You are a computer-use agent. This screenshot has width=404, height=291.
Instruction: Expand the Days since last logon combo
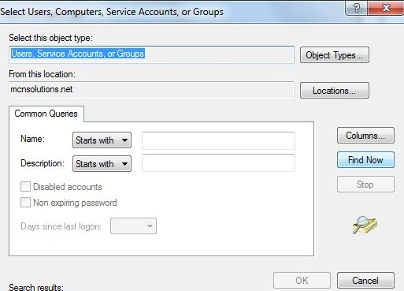point(133,226)
